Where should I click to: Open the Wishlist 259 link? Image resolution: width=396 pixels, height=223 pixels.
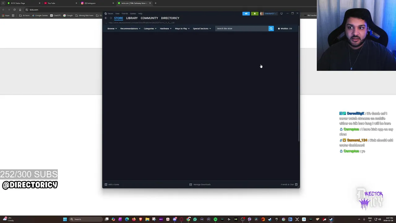(285, 28)
